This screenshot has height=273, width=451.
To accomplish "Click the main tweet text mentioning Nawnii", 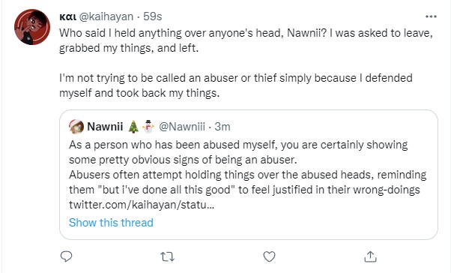I will [x=246, y=40].
